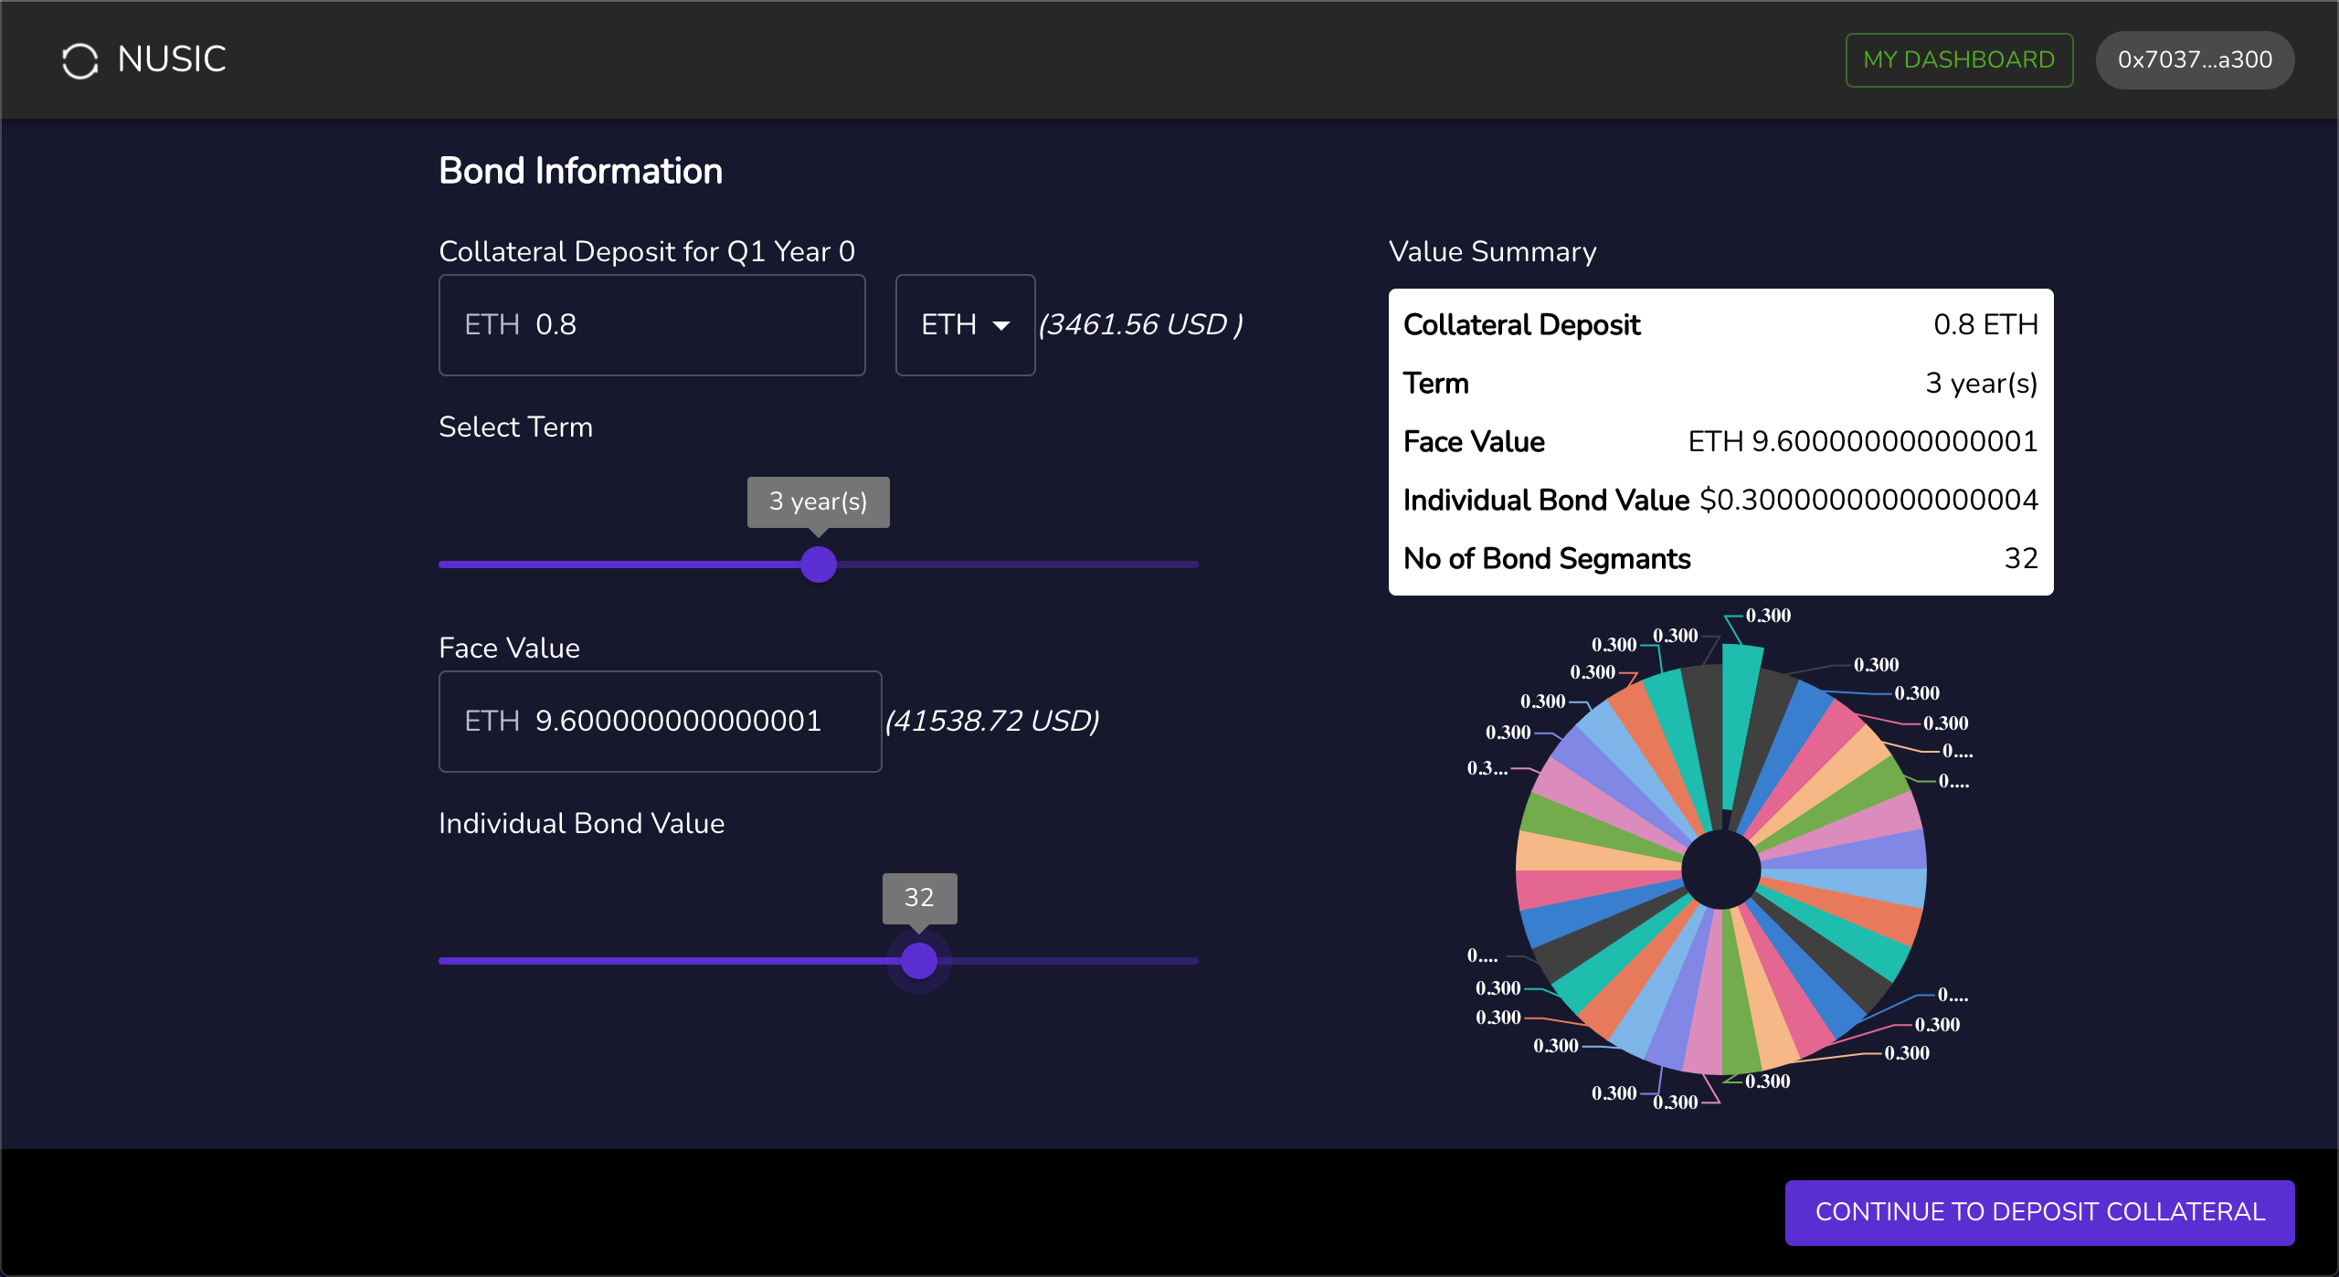Continue to deposit collateral

[x=2038, y=1211]
